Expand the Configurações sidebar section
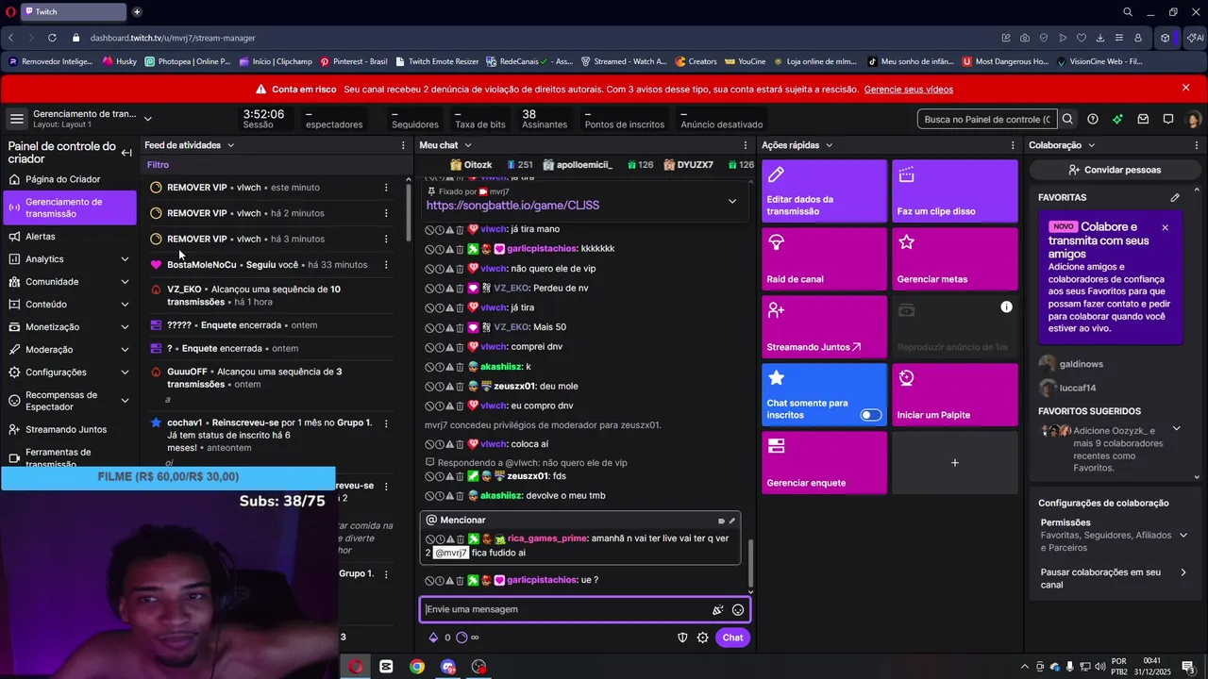Screen dimensions: 1208x679 (125, 373)
